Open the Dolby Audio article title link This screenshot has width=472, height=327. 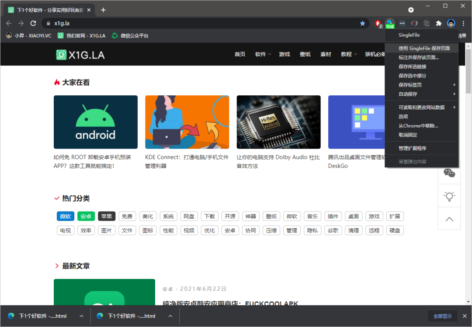point(278,161)
